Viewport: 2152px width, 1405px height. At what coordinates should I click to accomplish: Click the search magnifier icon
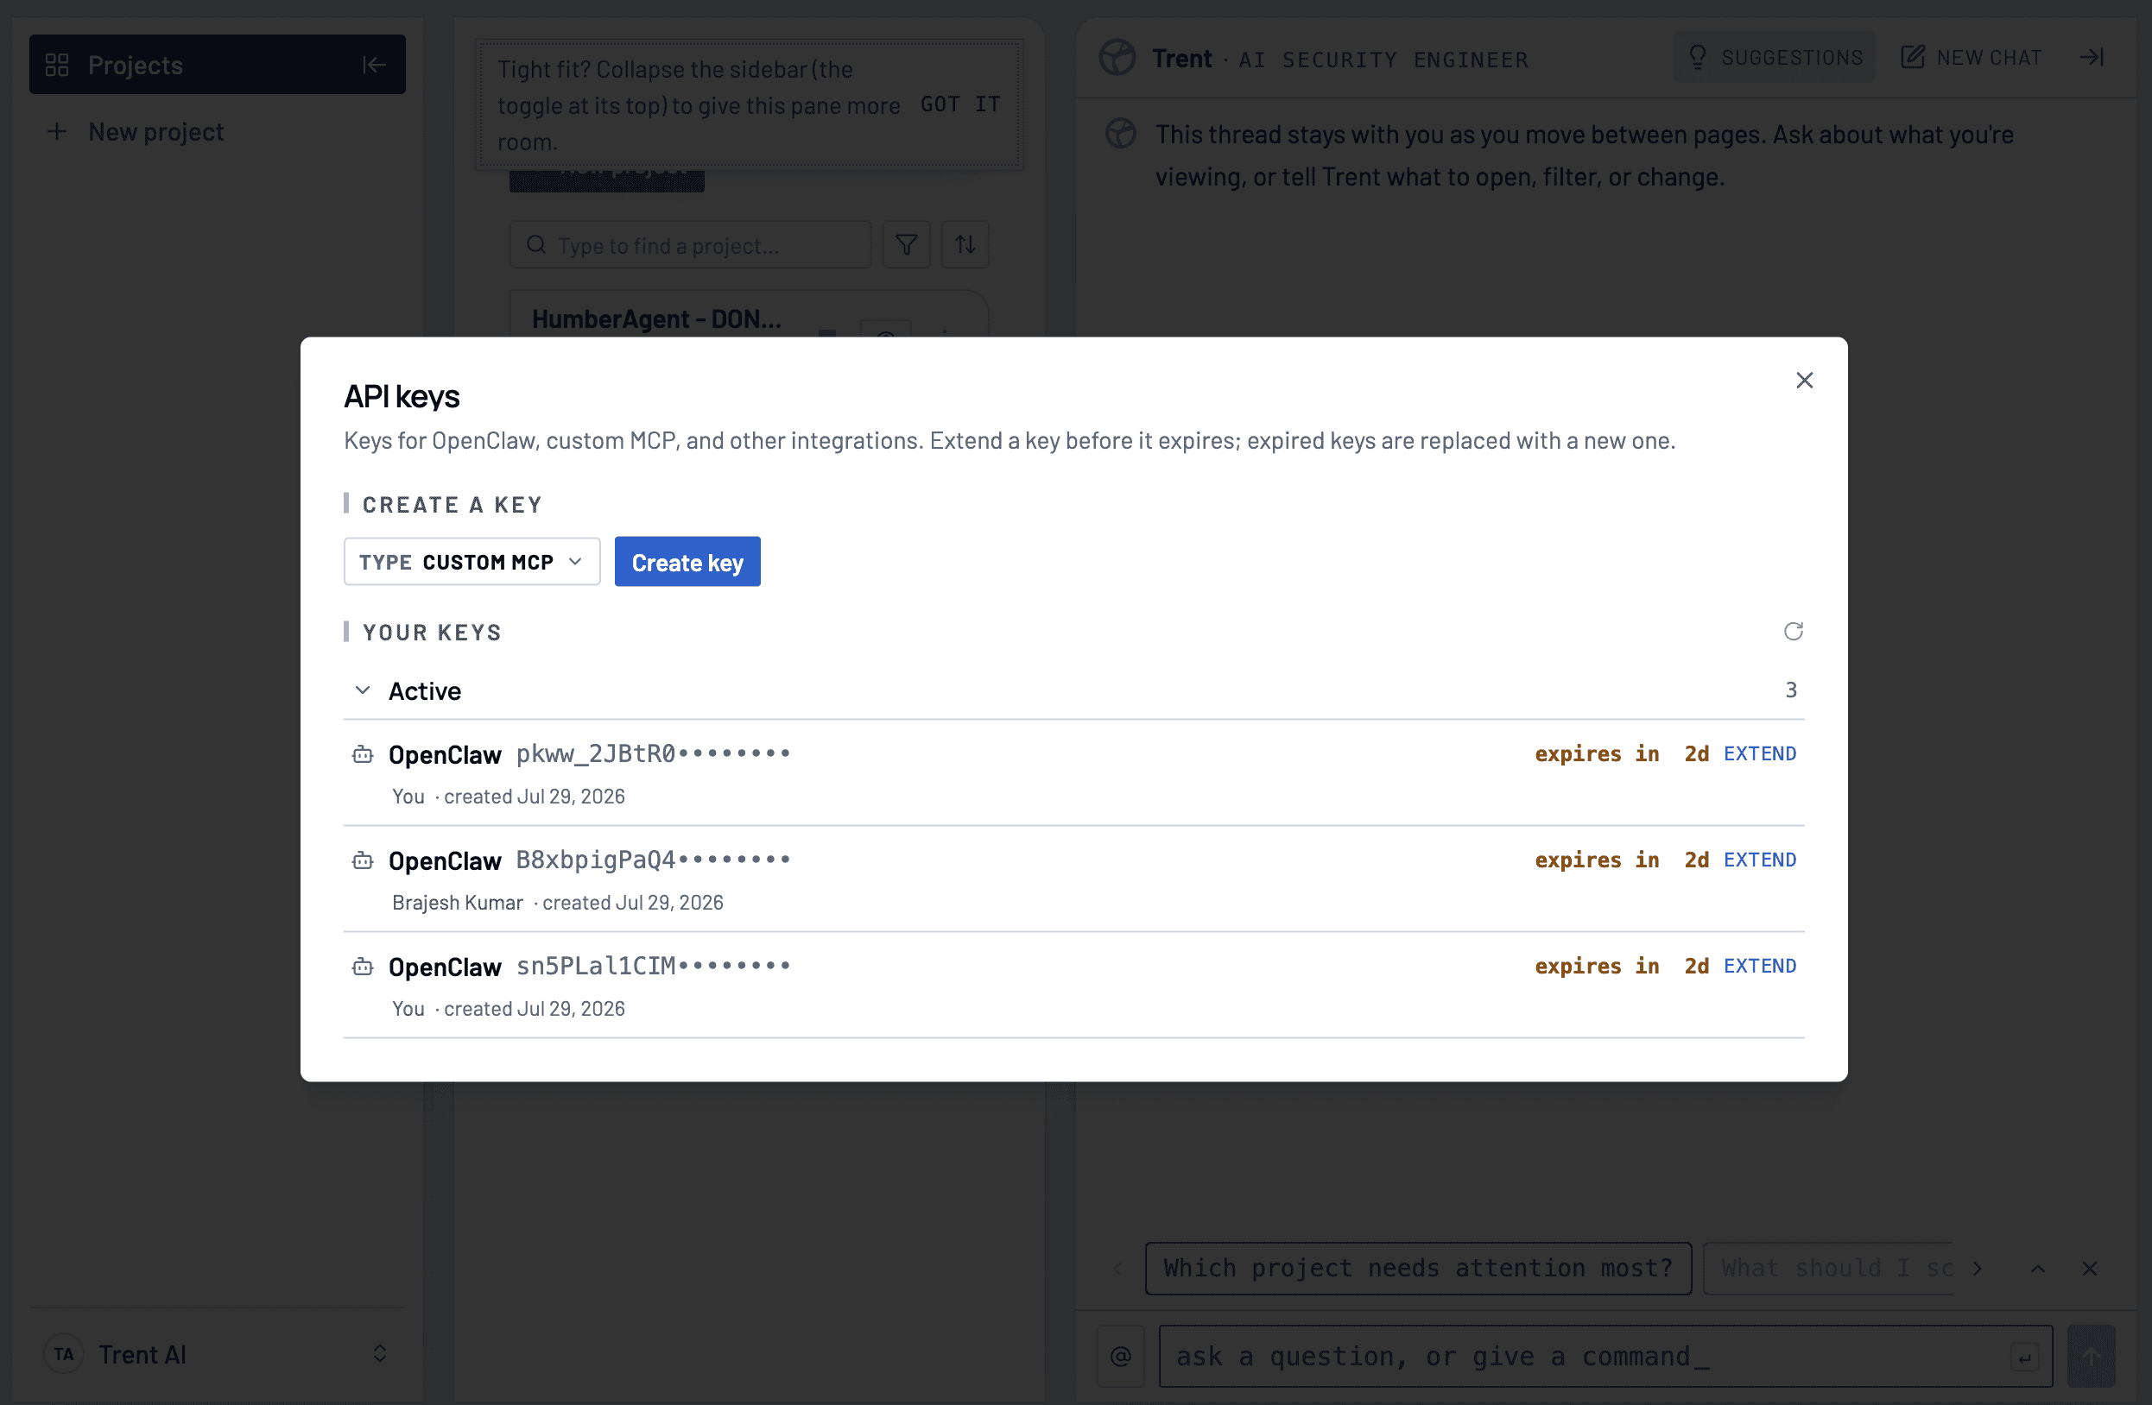[536, 245]
